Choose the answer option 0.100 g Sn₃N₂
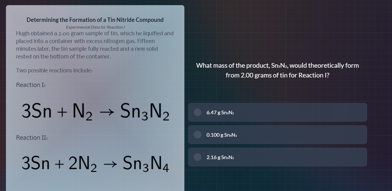392x191 pixels. click(x=277, y=135)
